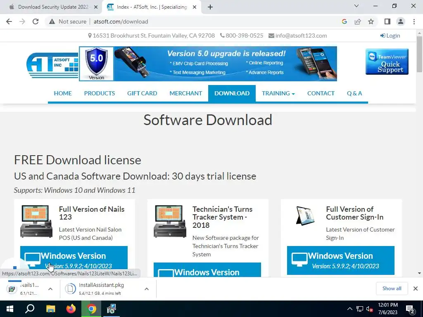423x317 pixels.
Task: Switch to Download Security Update tab
Action: (53, 7)
